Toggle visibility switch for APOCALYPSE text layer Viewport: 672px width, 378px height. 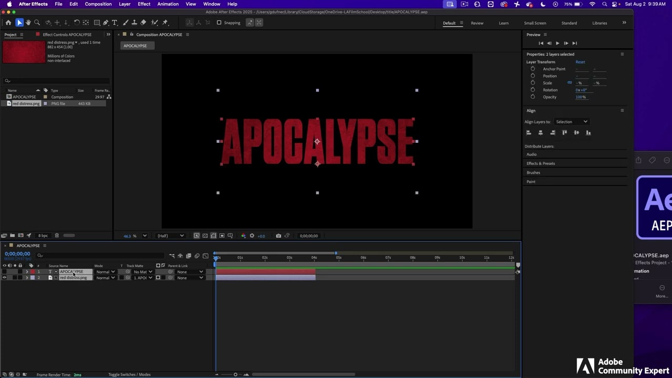pos(4,271)
